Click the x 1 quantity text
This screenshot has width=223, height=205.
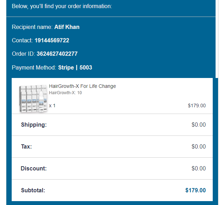coord(52,105)
